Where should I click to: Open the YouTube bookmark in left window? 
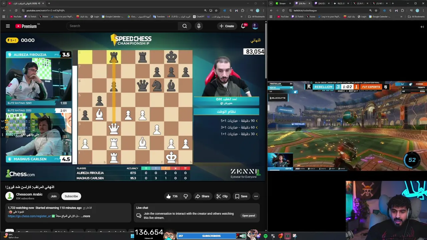(16, 16)
